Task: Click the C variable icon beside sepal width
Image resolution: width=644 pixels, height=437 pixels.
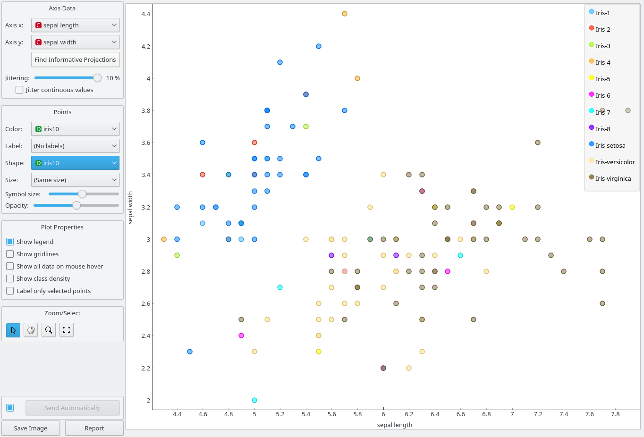Action: [38, 42]
